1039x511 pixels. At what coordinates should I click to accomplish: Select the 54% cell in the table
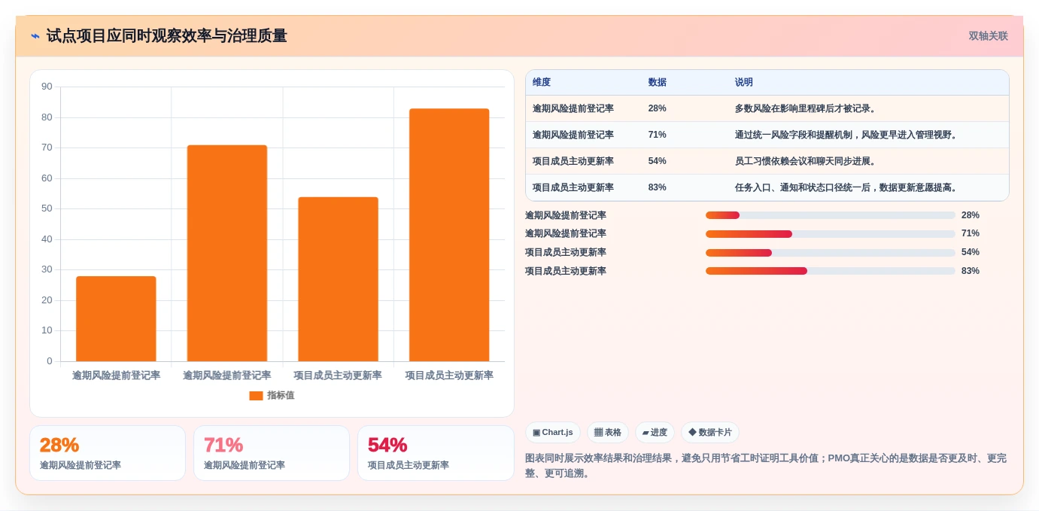[x=657, y=161]
